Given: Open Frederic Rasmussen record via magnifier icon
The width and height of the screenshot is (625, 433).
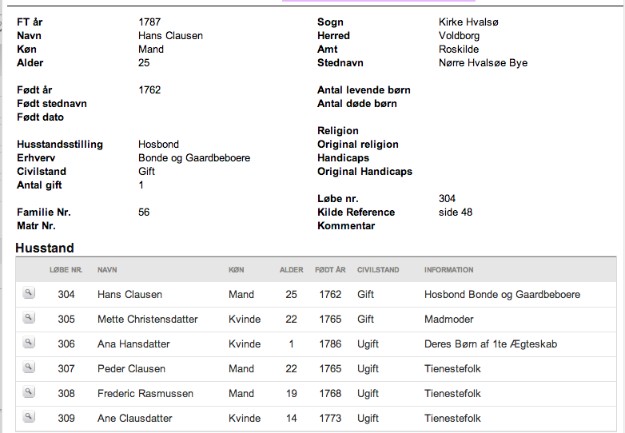Looking at the screenshot, I should click(29, 392).
